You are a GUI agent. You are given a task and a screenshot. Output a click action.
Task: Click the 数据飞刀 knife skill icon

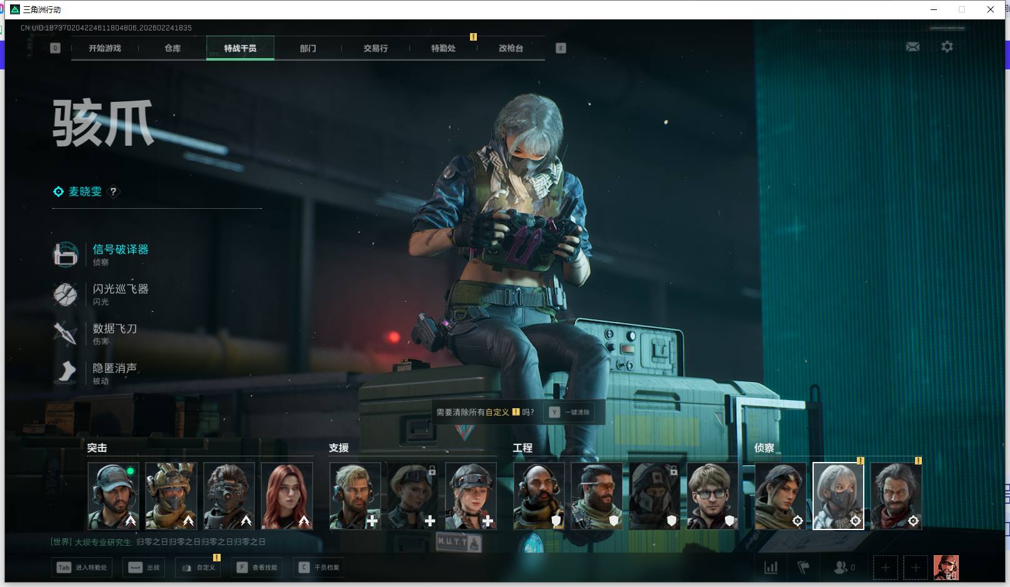[66, 333]
